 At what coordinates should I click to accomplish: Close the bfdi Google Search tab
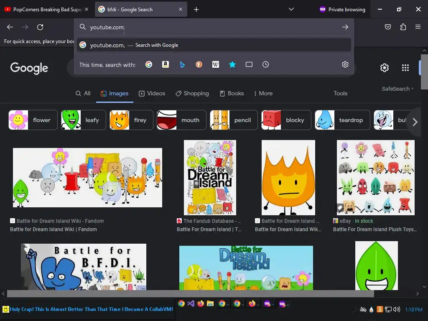click(181, 9)
